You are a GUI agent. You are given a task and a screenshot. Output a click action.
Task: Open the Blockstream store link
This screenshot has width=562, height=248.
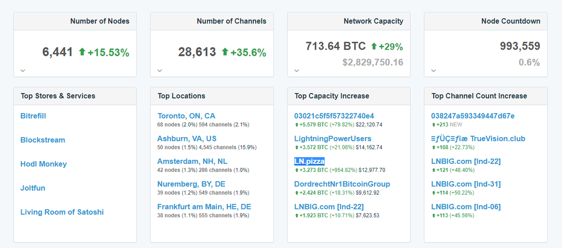43,140
